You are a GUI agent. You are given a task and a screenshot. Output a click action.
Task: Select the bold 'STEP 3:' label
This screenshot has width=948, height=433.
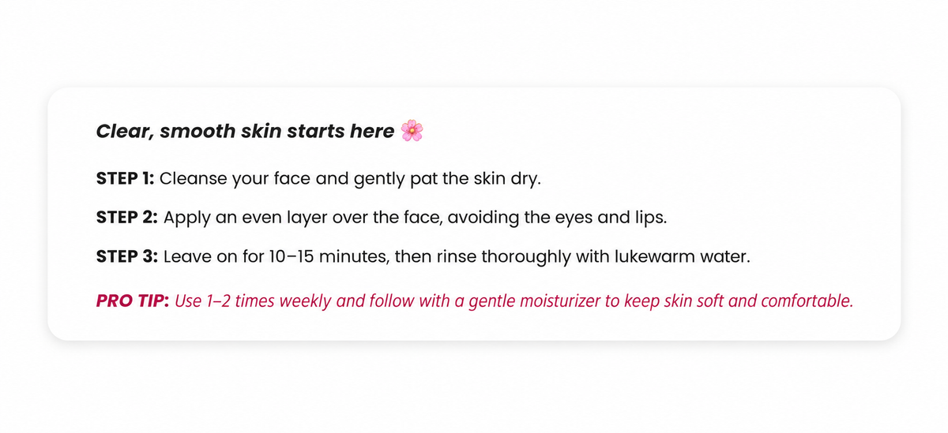(x=126, y=257)
